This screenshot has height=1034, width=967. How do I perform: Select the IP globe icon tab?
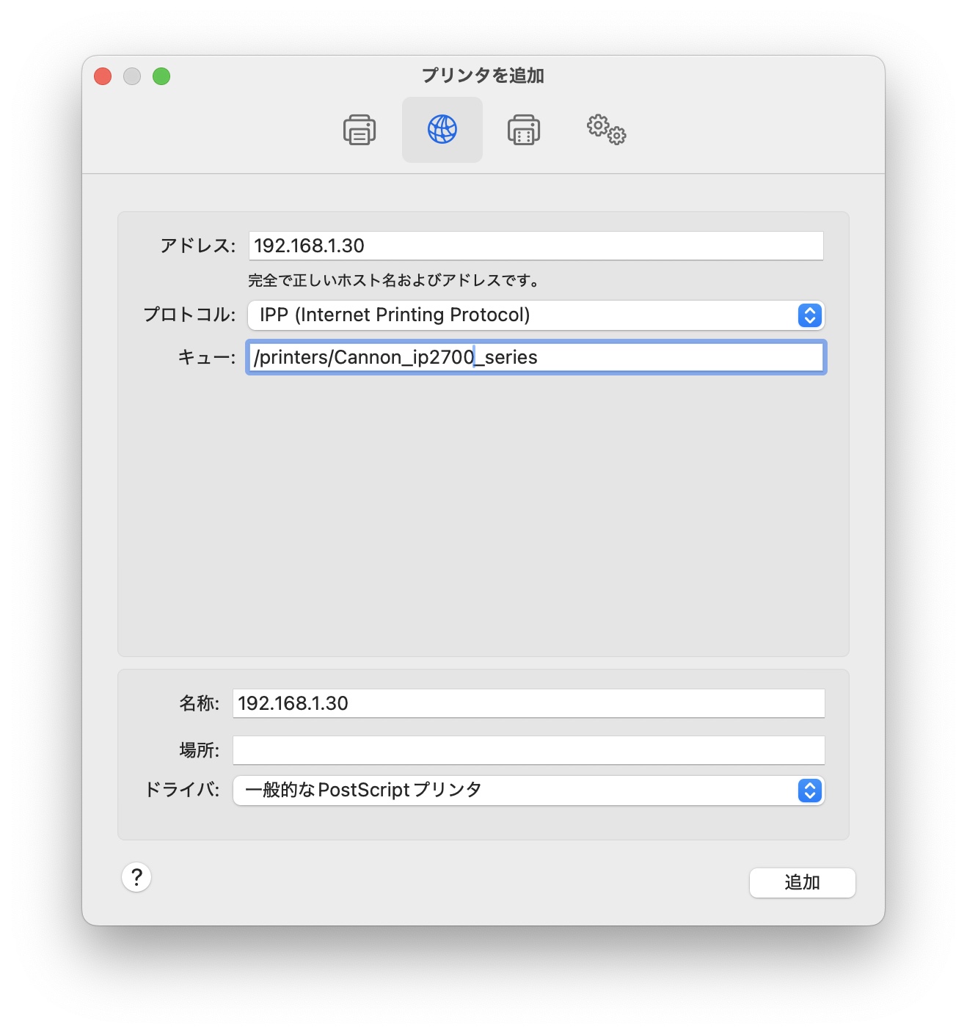coord(442,130)
